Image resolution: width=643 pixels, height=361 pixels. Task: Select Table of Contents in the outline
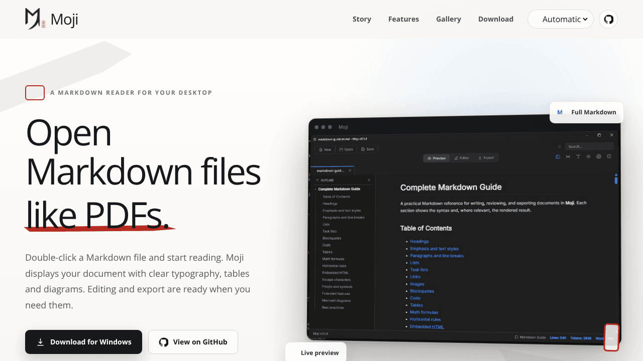336,197
